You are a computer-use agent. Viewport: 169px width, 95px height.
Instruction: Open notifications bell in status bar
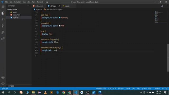(166, 89)
